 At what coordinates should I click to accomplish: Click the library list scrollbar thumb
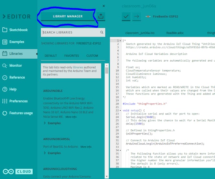[x=107, y=70]
